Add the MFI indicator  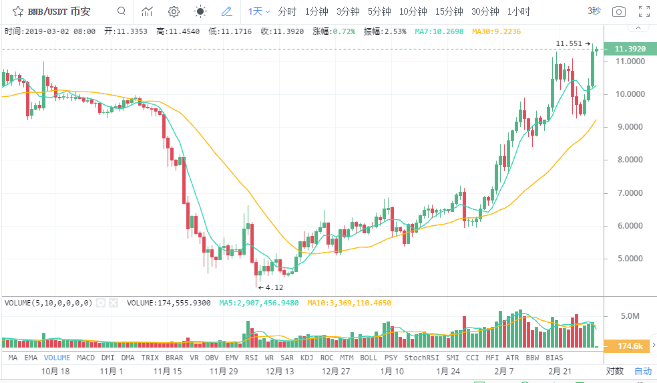(x=492, y=358)
